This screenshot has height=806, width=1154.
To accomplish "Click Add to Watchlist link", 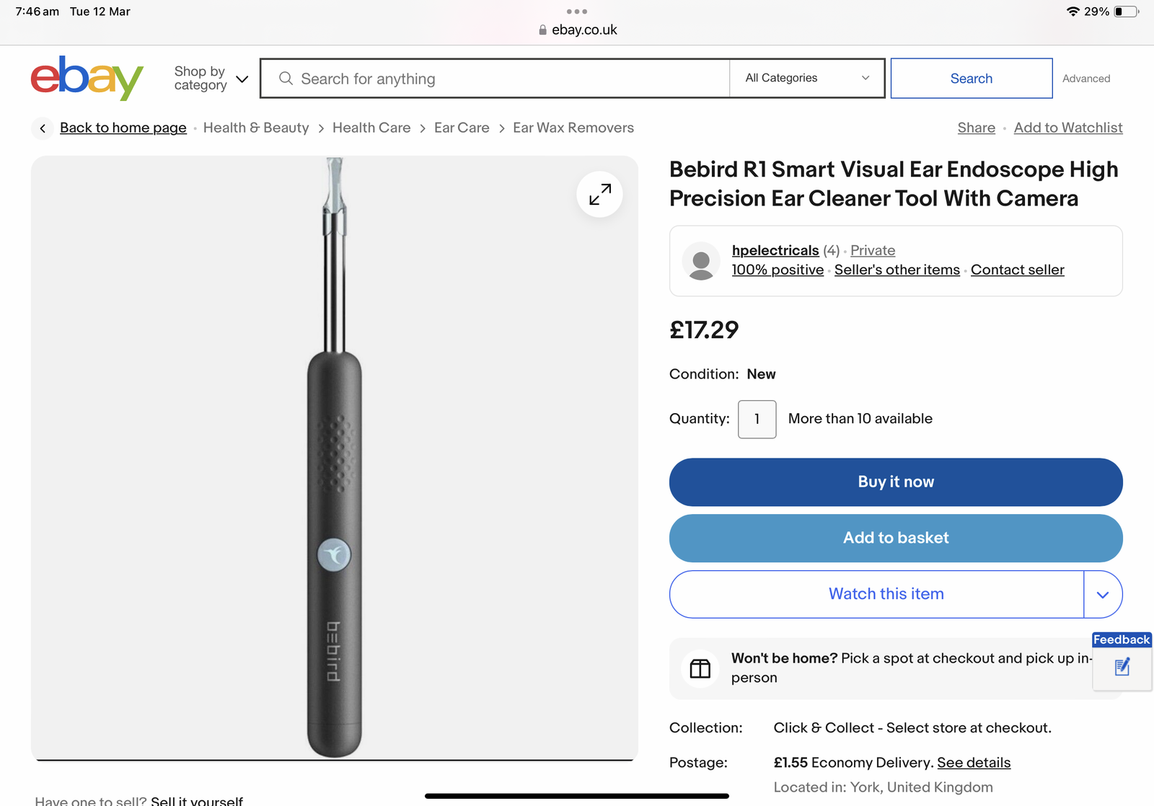I will point(1068,128).
